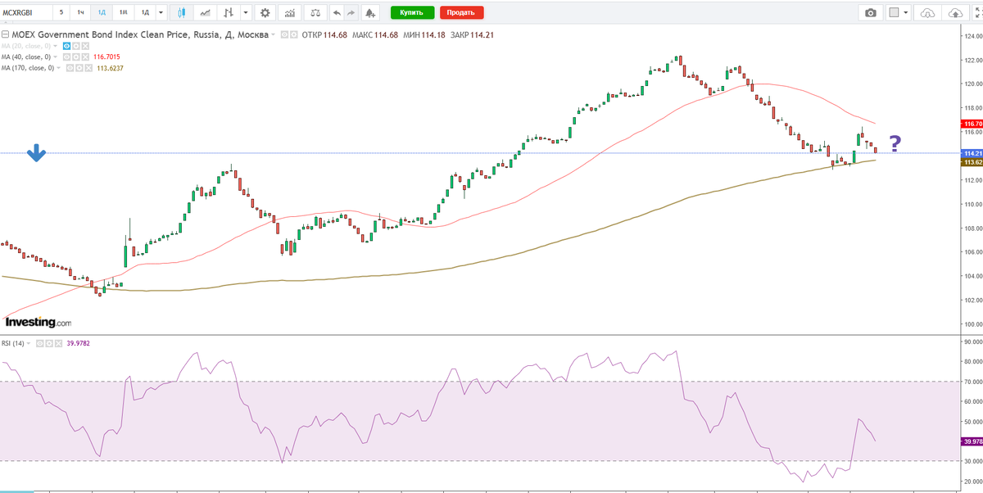The width and height of the screenshot is (983, 493).
Task: Hide the RSI indicator
Action: (x=40, y=343)
